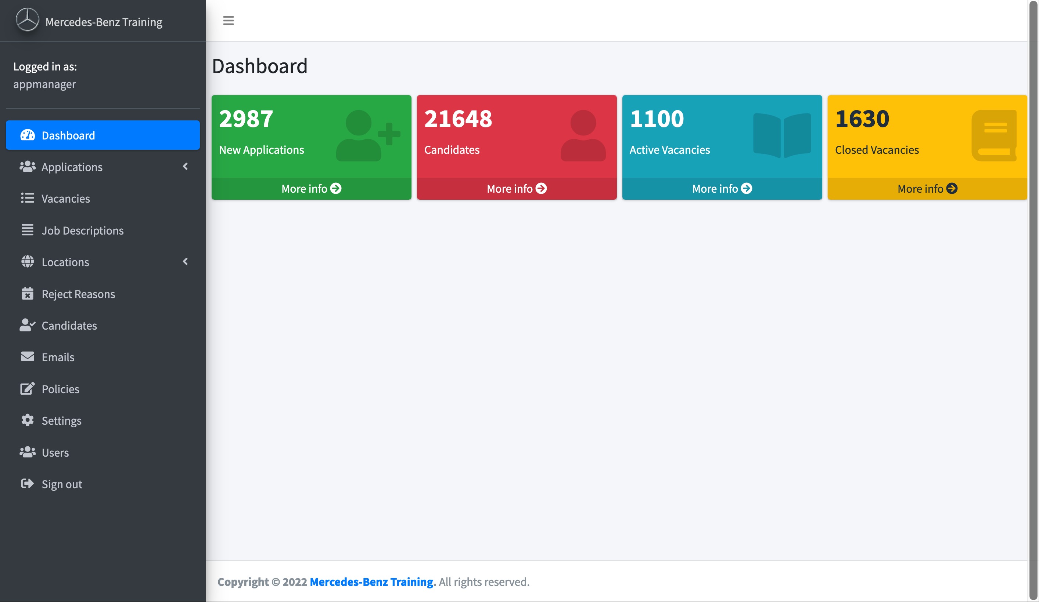Screen dimensions: 1039x602
Task: Open the Candidates sidebar entry
Action: tap(103, 326)
